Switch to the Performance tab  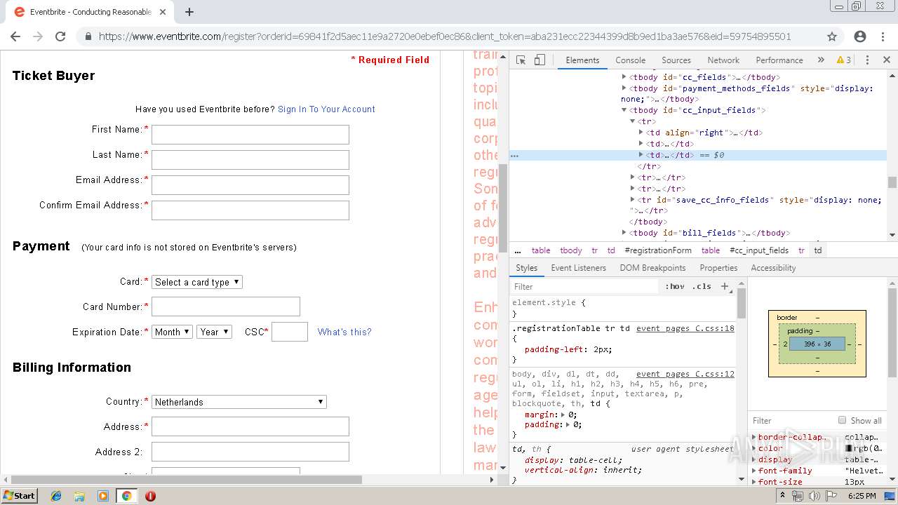pyautogui.click(x=779, y=60)
